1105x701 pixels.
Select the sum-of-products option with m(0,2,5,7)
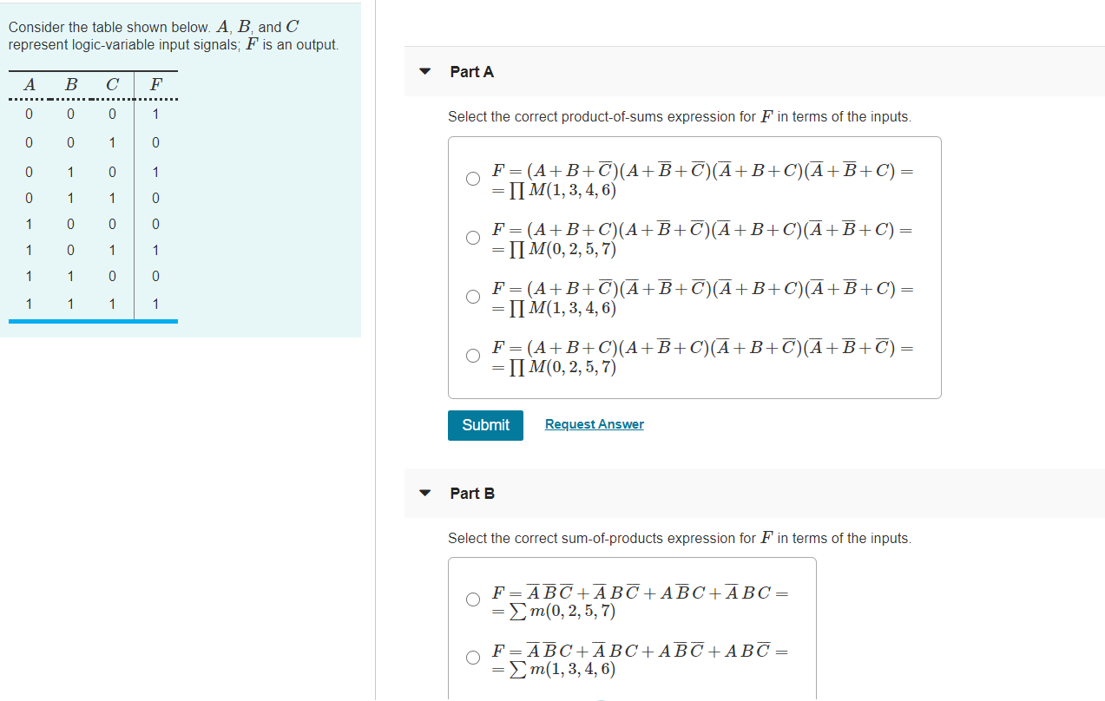pos(472,599)
